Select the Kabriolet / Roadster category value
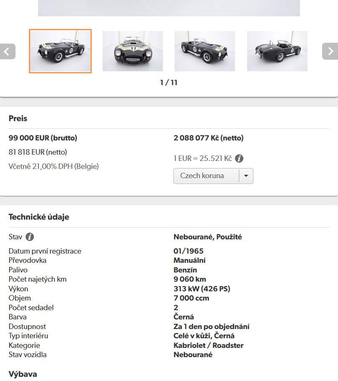Image resolution: width=338 pixels, height=381 pixels. coord(208,345)
